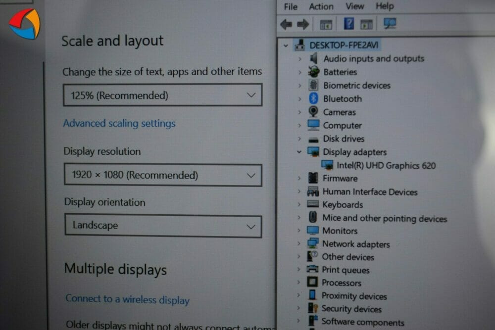Click the Processors icon
This screenshot has height=330, width=495.
click(x=312, y=282)
